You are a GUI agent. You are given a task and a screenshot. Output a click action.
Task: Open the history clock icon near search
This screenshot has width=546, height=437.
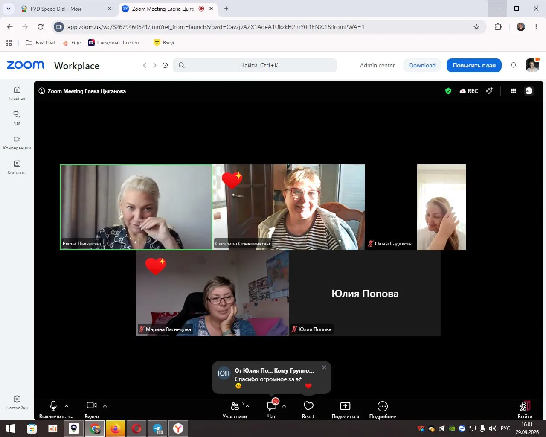[x=165, y=65]
